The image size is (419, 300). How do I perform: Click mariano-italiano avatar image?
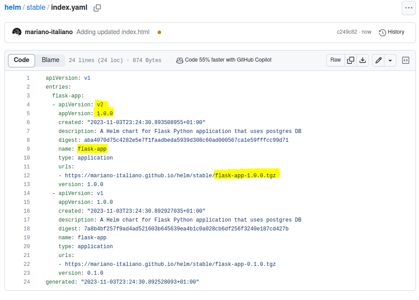(x=17, y=32)
